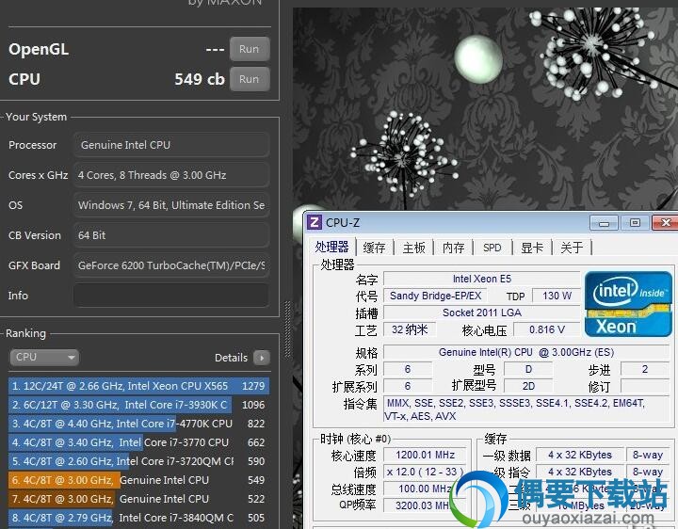Click the 130 W TDP value
The height and width of the screenshot is (529, 678).
pos(557,296)
